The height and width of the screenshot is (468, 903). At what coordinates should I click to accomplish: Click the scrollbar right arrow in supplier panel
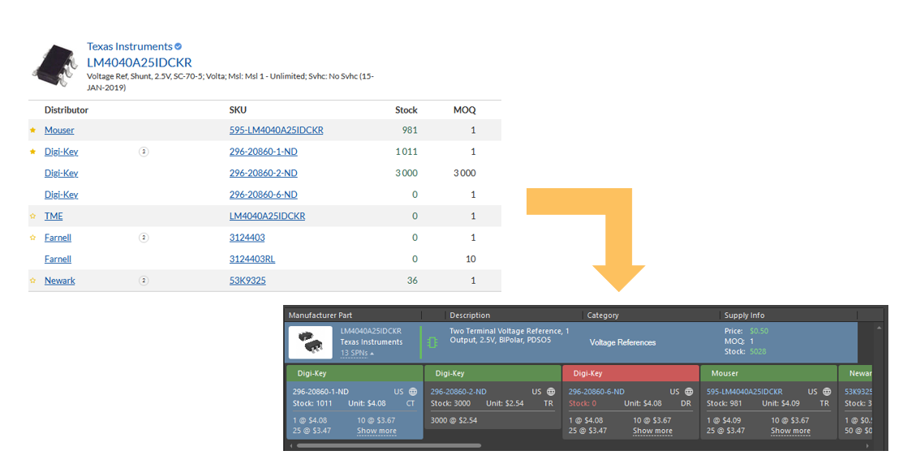(867, 445)
